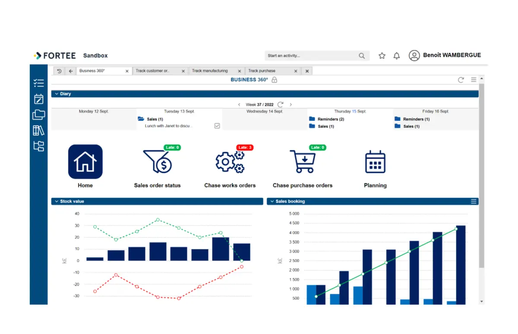Click the Chase purchase orders cart icon
The width and height of the screenshot is (518, 334).
pyautogui.click(x=302, y=162)
